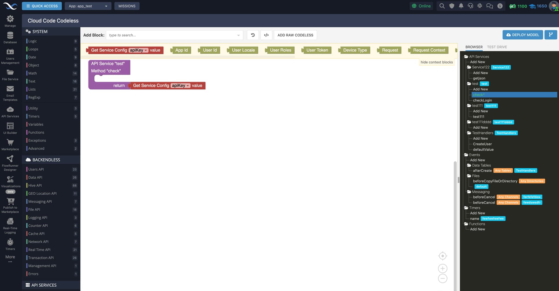This screenshot has width=559, height=291.
Task: Click the Add Block search input field
Action: click(172, 35)
